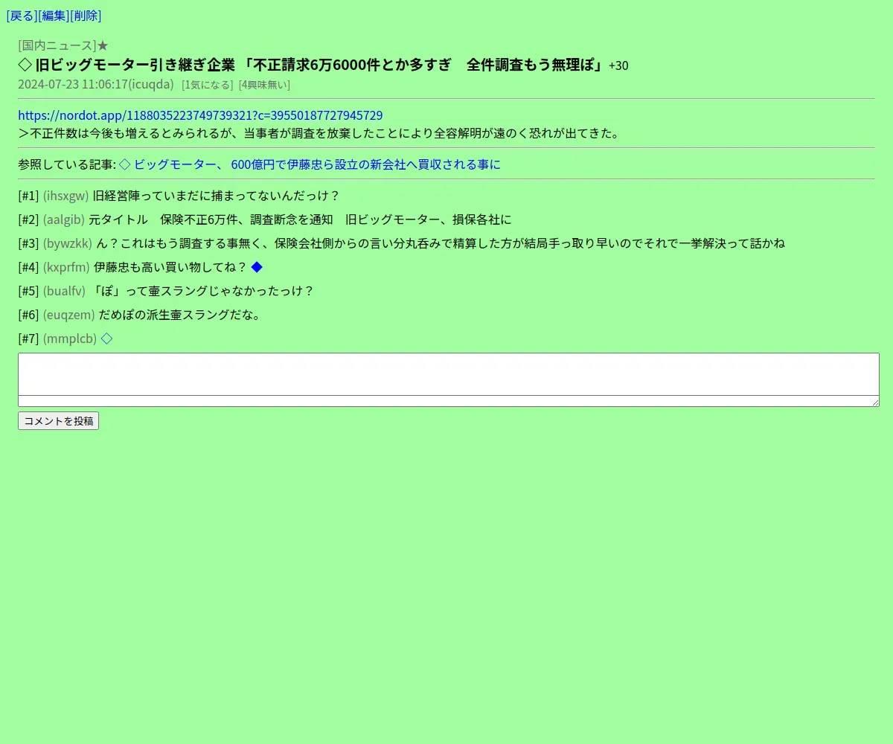The image size is (893, 744).
Task: Click the star icon beside 国内ニュース
Action: click(103, 45)
